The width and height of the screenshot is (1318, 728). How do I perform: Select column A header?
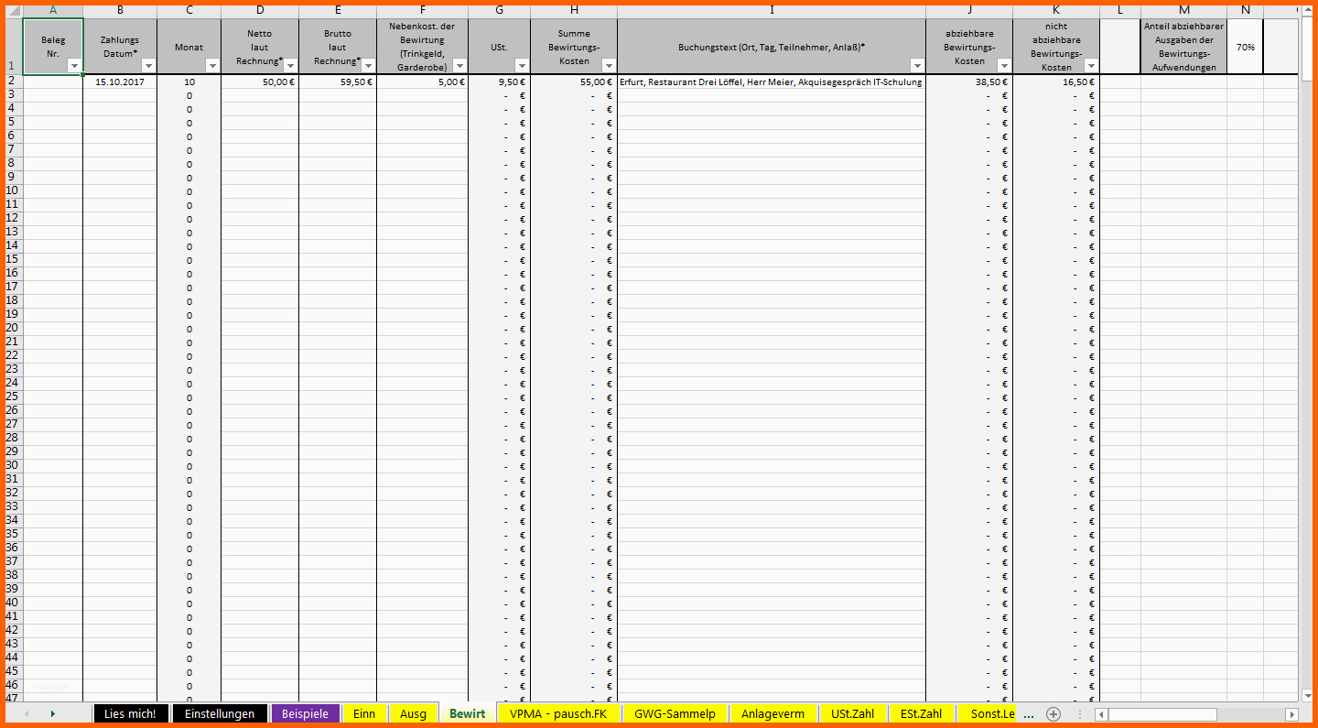52,10
